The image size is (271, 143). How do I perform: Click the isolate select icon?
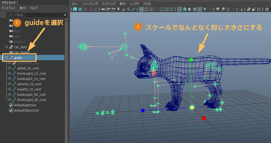coord(240,9)
